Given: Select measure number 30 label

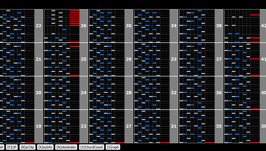Looking at the screenshot, I should [129, 26].
